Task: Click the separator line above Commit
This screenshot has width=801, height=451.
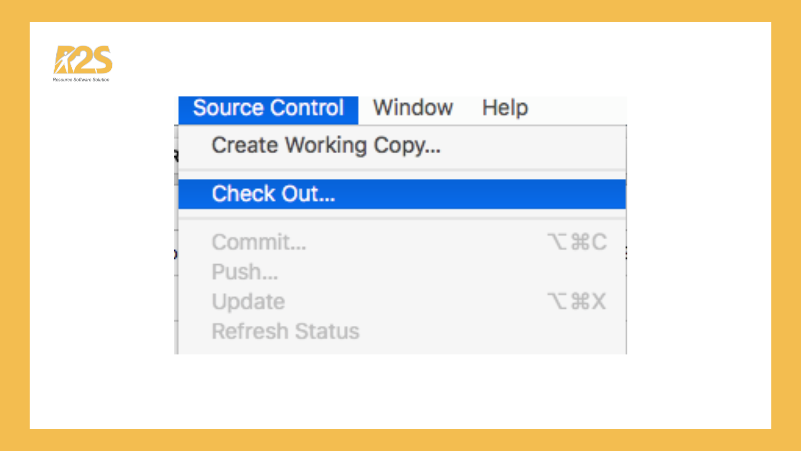Action: pos(402,218)
